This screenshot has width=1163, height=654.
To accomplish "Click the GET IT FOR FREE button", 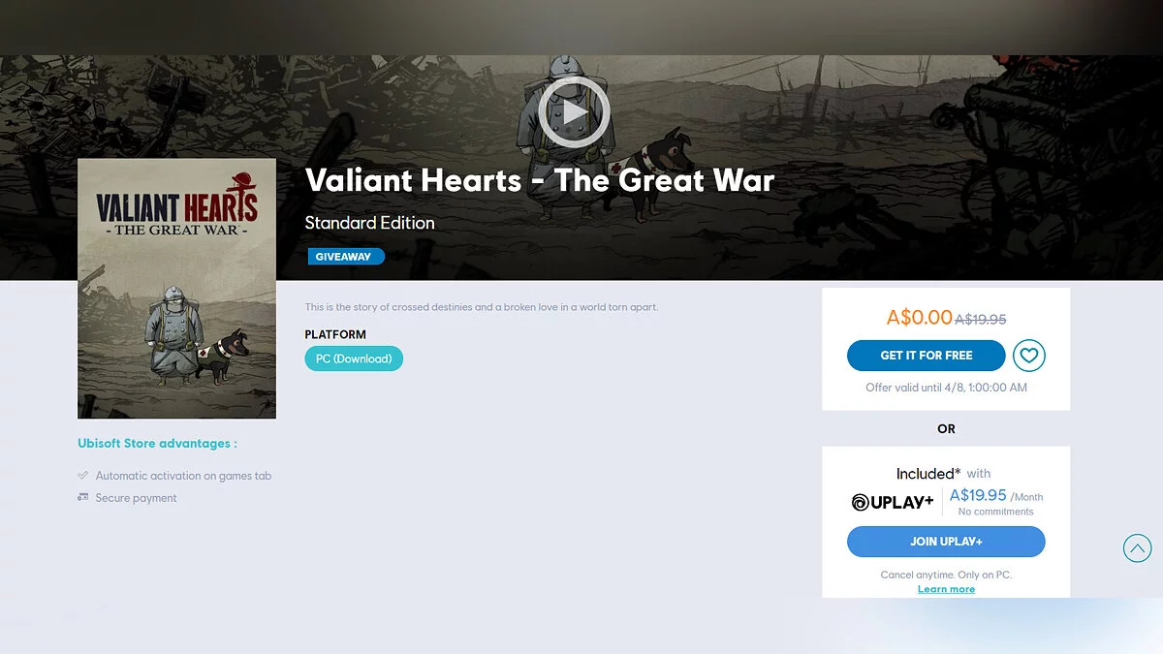I will coord(926,356).
